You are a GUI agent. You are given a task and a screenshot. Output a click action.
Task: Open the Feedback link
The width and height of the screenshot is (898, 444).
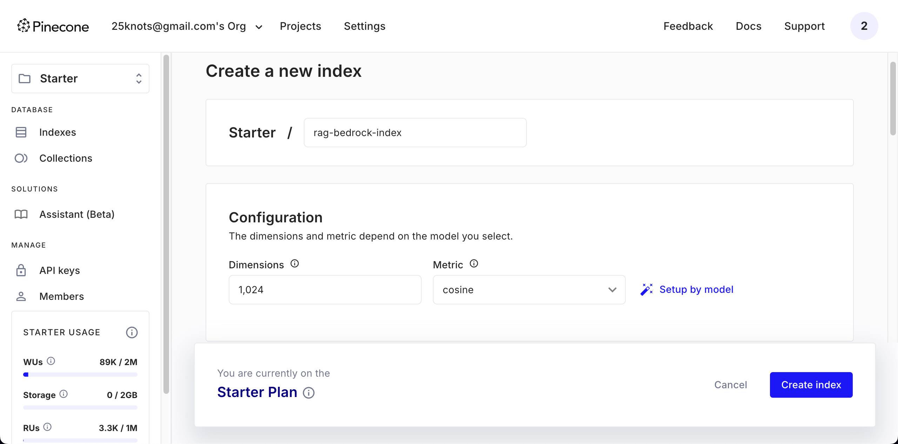pos(688,26)
